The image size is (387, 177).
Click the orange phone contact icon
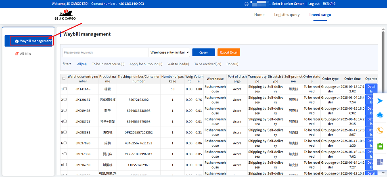pos(380,130)
